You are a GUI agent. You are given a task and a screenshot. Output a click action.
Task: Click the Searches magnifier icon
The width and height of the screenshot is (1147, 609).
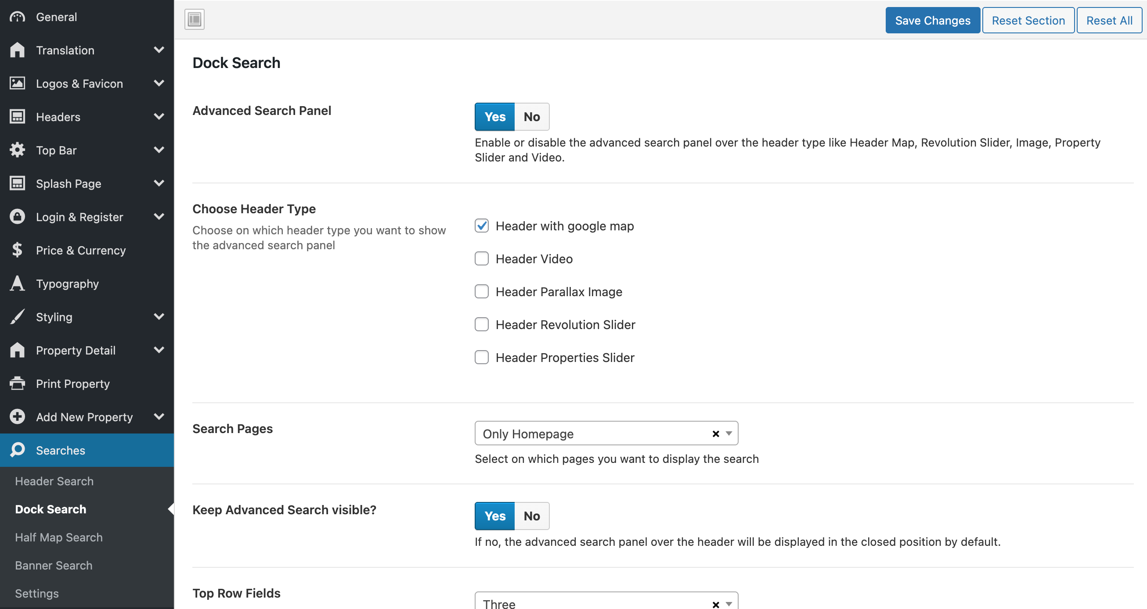pos(18,450)
